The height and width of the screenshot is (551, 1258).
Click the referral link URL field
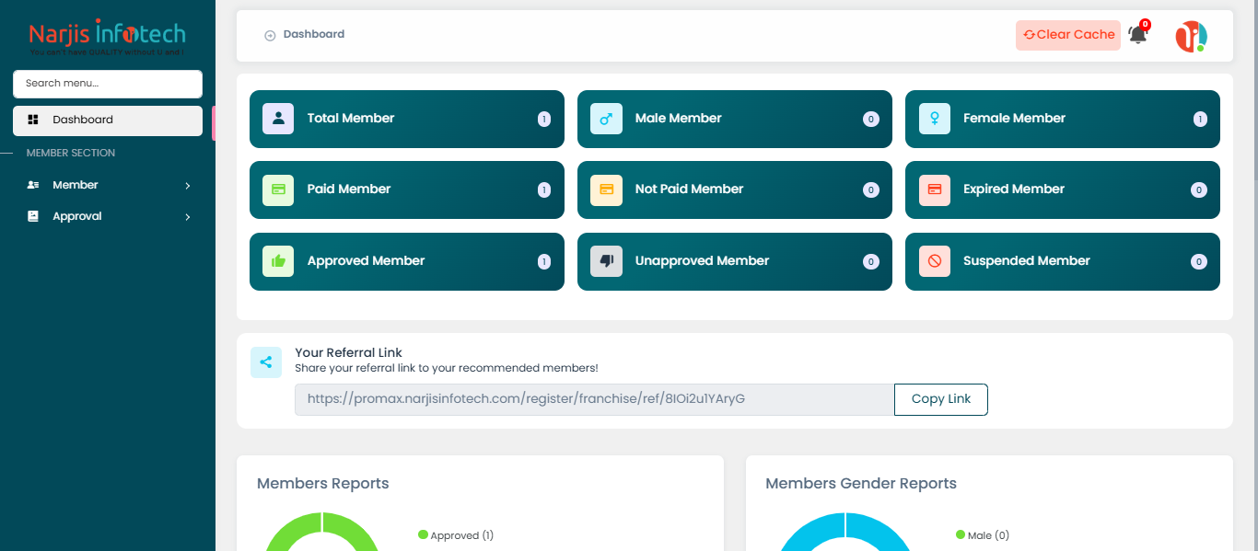click(x=595, y=399)
